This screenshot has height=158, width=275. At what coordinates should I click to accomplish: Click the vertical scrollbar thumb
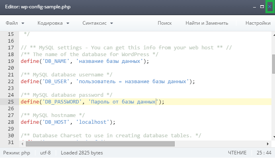tap(273, 64)
